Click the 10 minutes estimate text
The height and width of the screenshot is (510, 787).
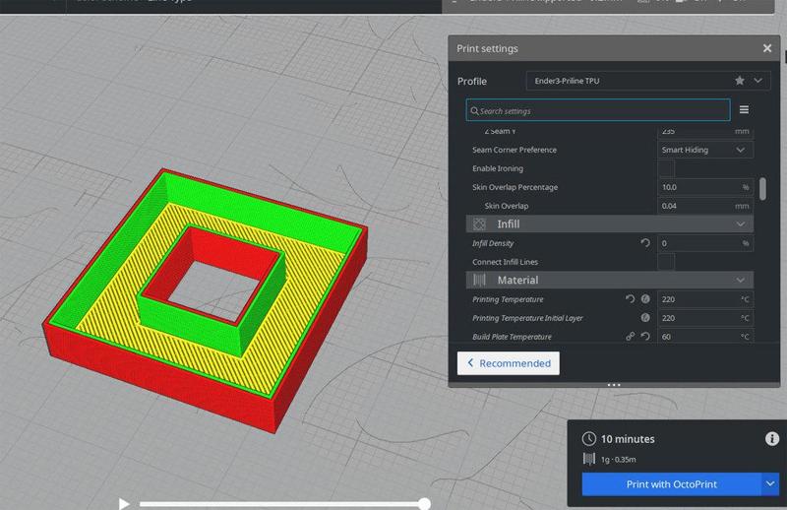click(628, 439)
